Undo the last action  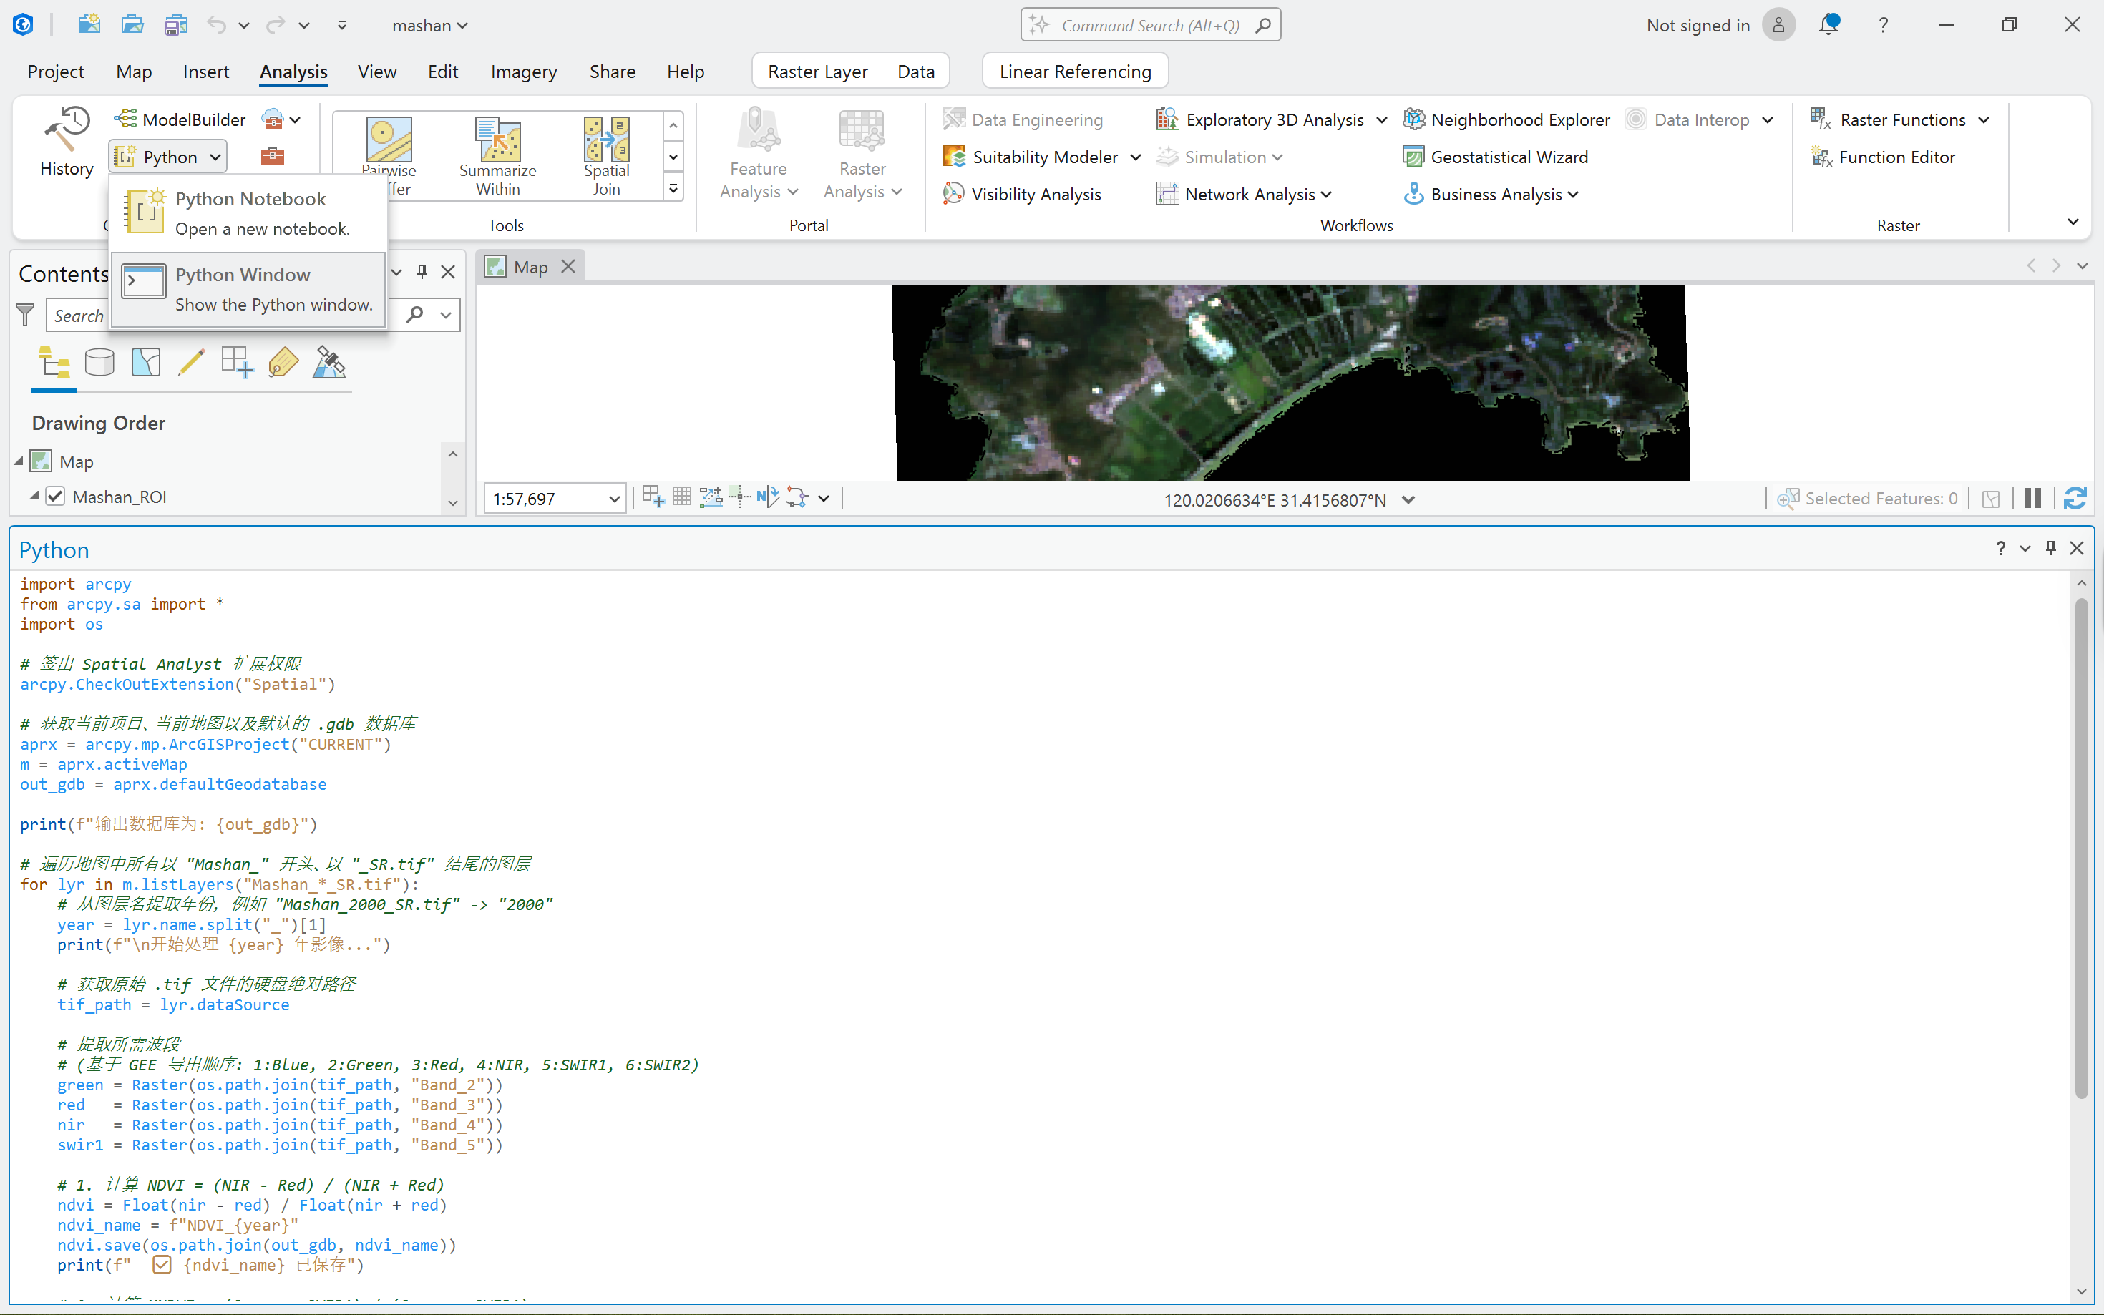click(x=215, y=24)
